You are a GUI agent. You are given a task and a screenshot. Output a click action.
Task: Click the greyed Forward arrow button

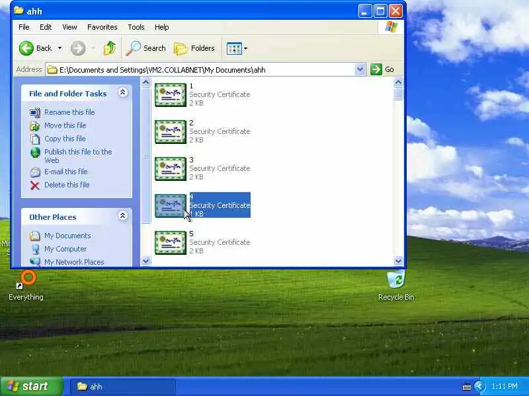pyautogui.click(x=78, y=48)
